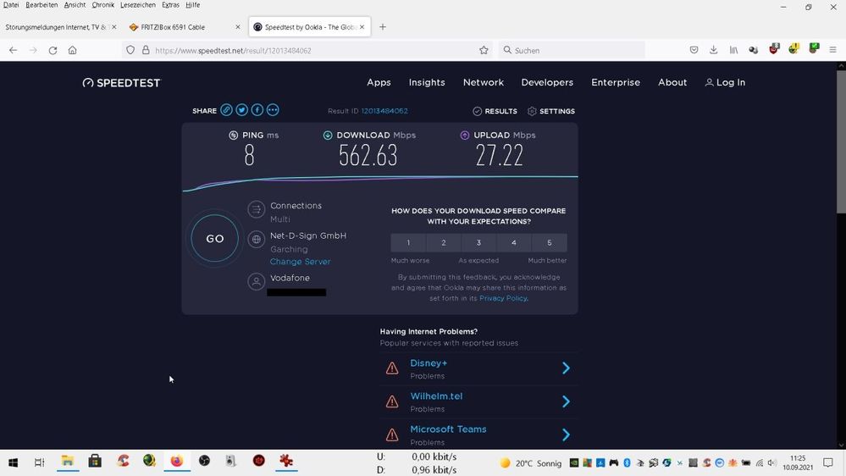Share the result on Facebook
Image resolution: width=846 pixels, height=476 pixels.
pyautogui.click(x=257, y=110)
